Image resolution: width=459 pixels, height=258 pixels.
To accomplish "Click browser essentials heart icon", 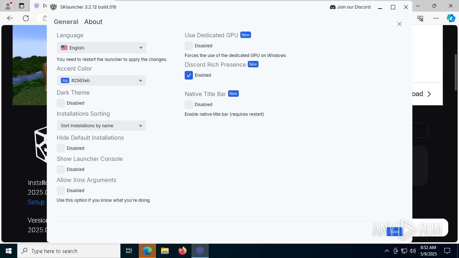I will click(x=420, y=18).
